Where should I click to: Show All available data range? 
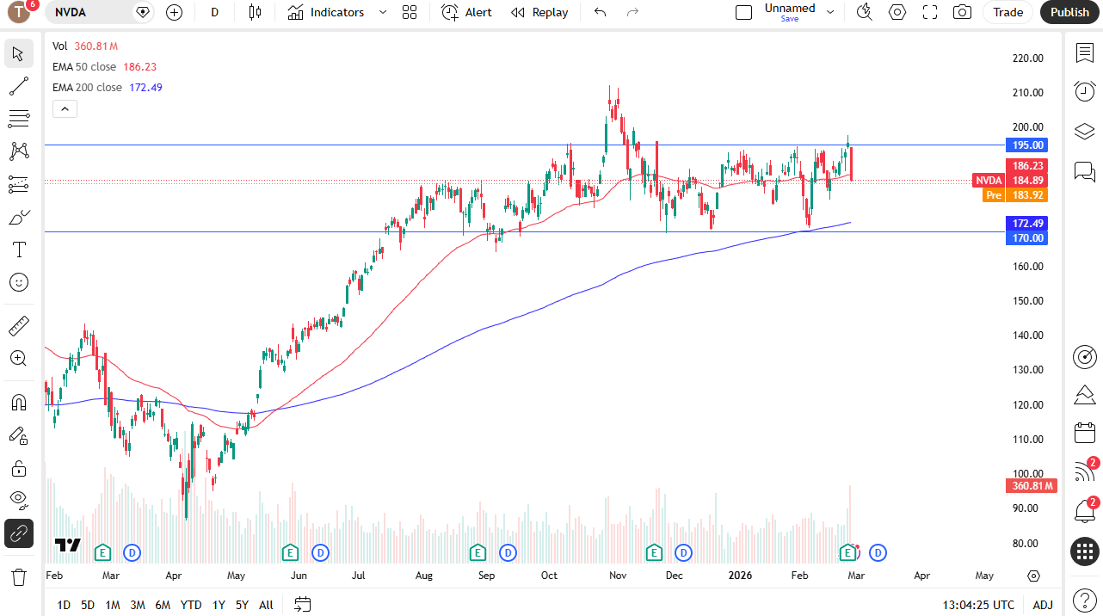[x=266, y=605]
